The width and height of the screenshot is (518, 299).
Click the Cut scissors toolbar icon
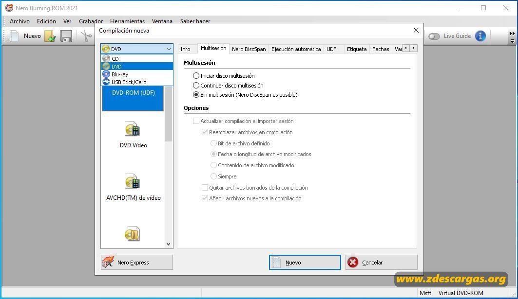coord(86,36)
